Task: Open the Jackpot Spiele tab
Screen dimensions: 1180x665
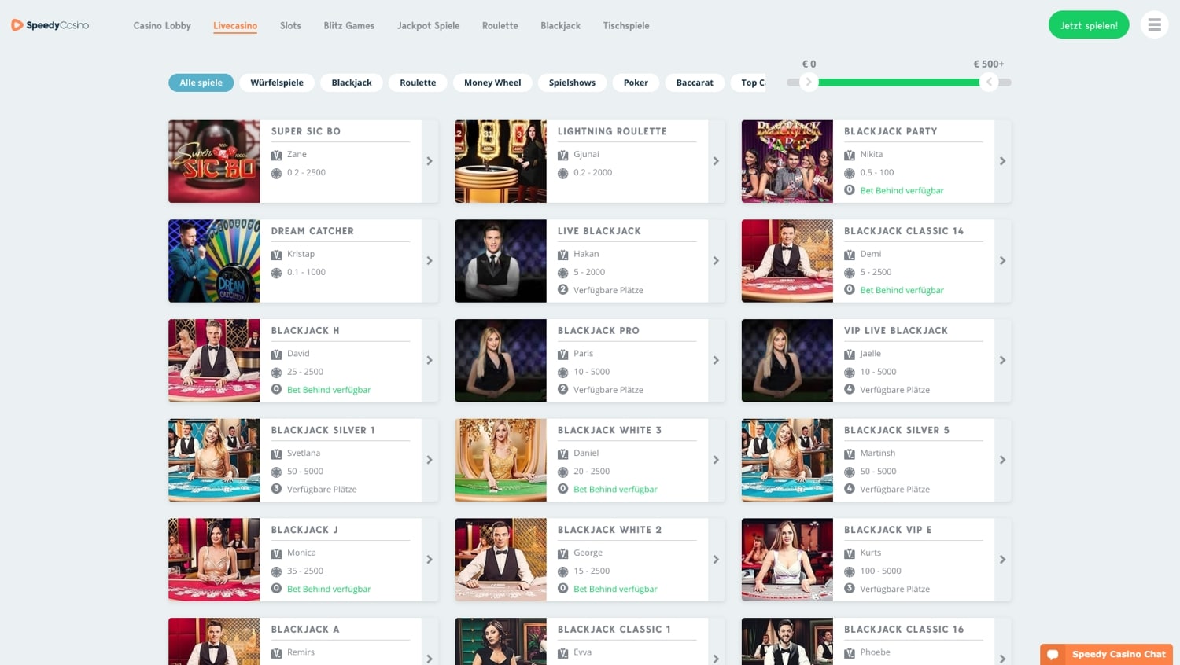Action: [429, 26]
